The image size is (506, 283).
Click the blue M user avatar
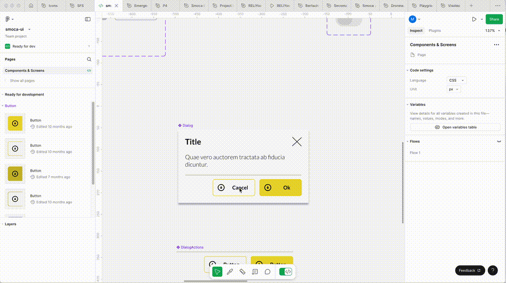coord(413,19)
